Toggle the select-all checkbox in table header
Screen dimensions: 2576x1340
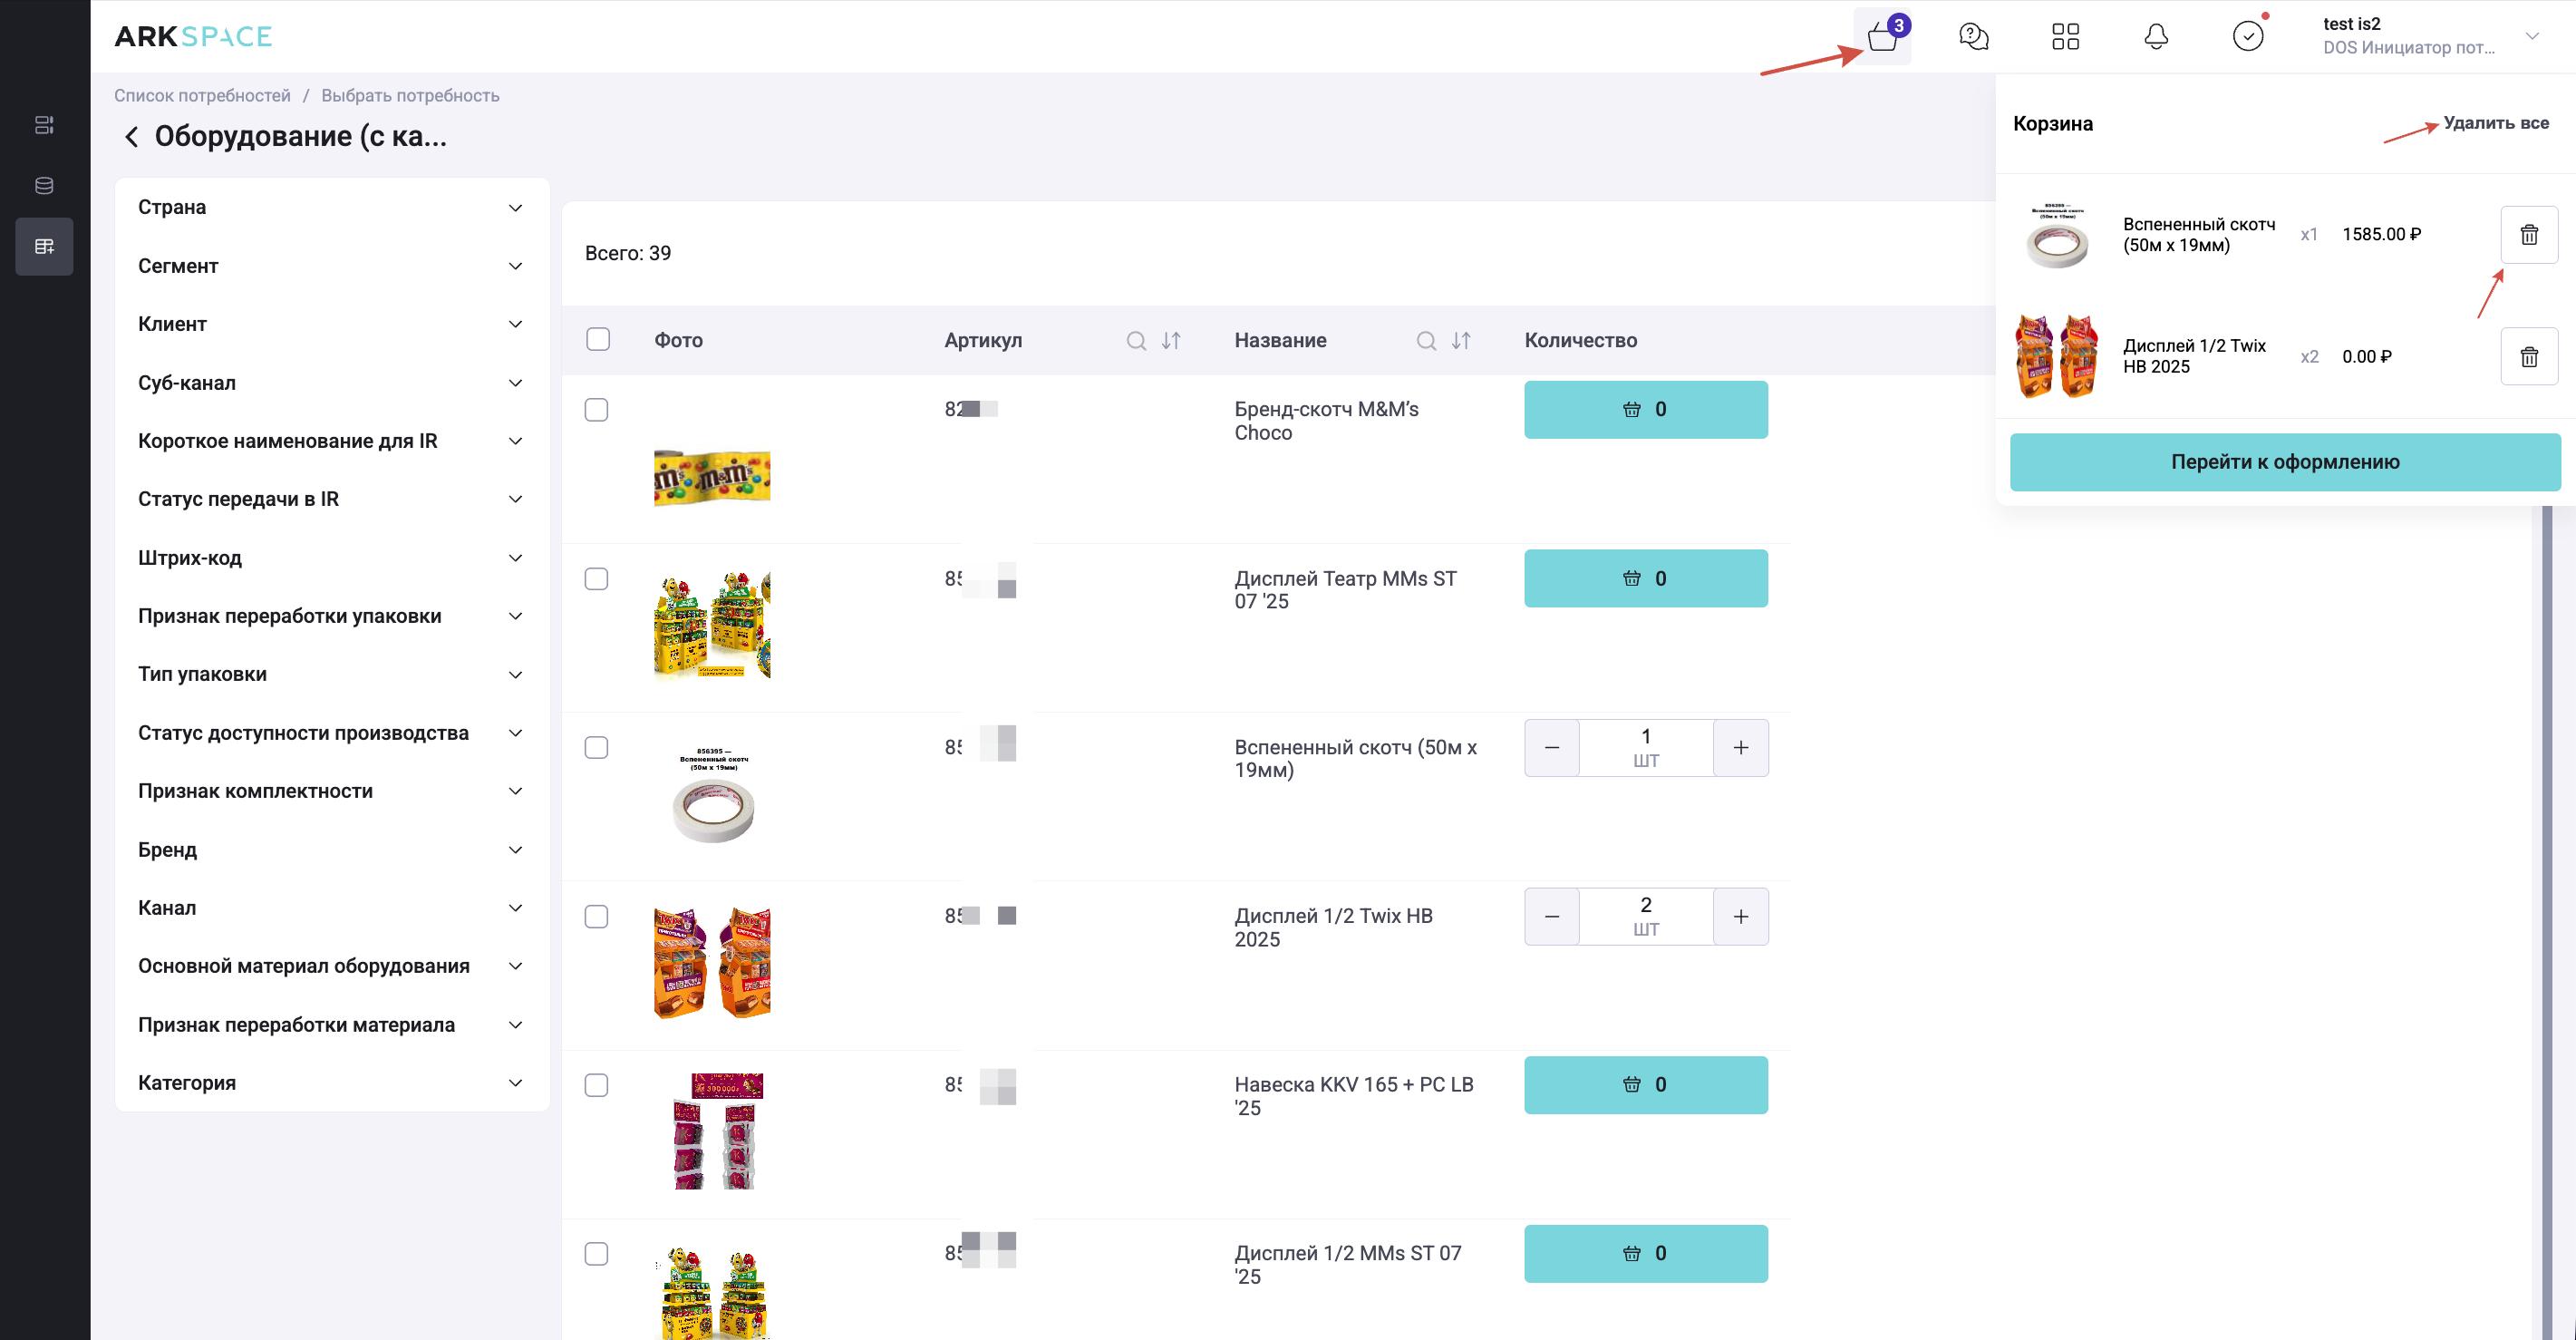pyautogui.click(x=598, y=340)
